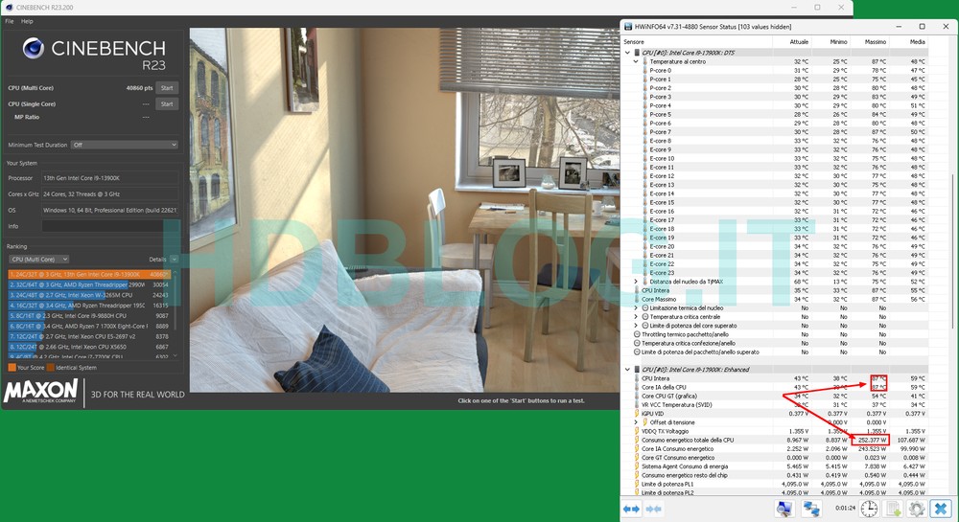Open HWiNFO summary monitor-with-magnifier icon
The width and height of the screenshot is (959, 522).
tap(784, 508)
